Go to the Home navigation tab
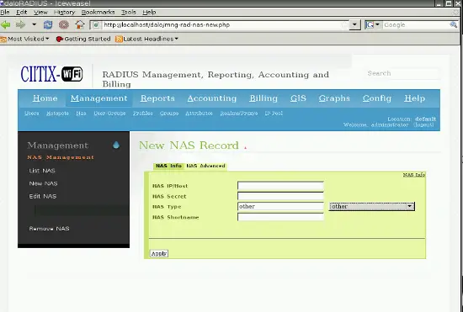463x312 pixels. point(45,98)
